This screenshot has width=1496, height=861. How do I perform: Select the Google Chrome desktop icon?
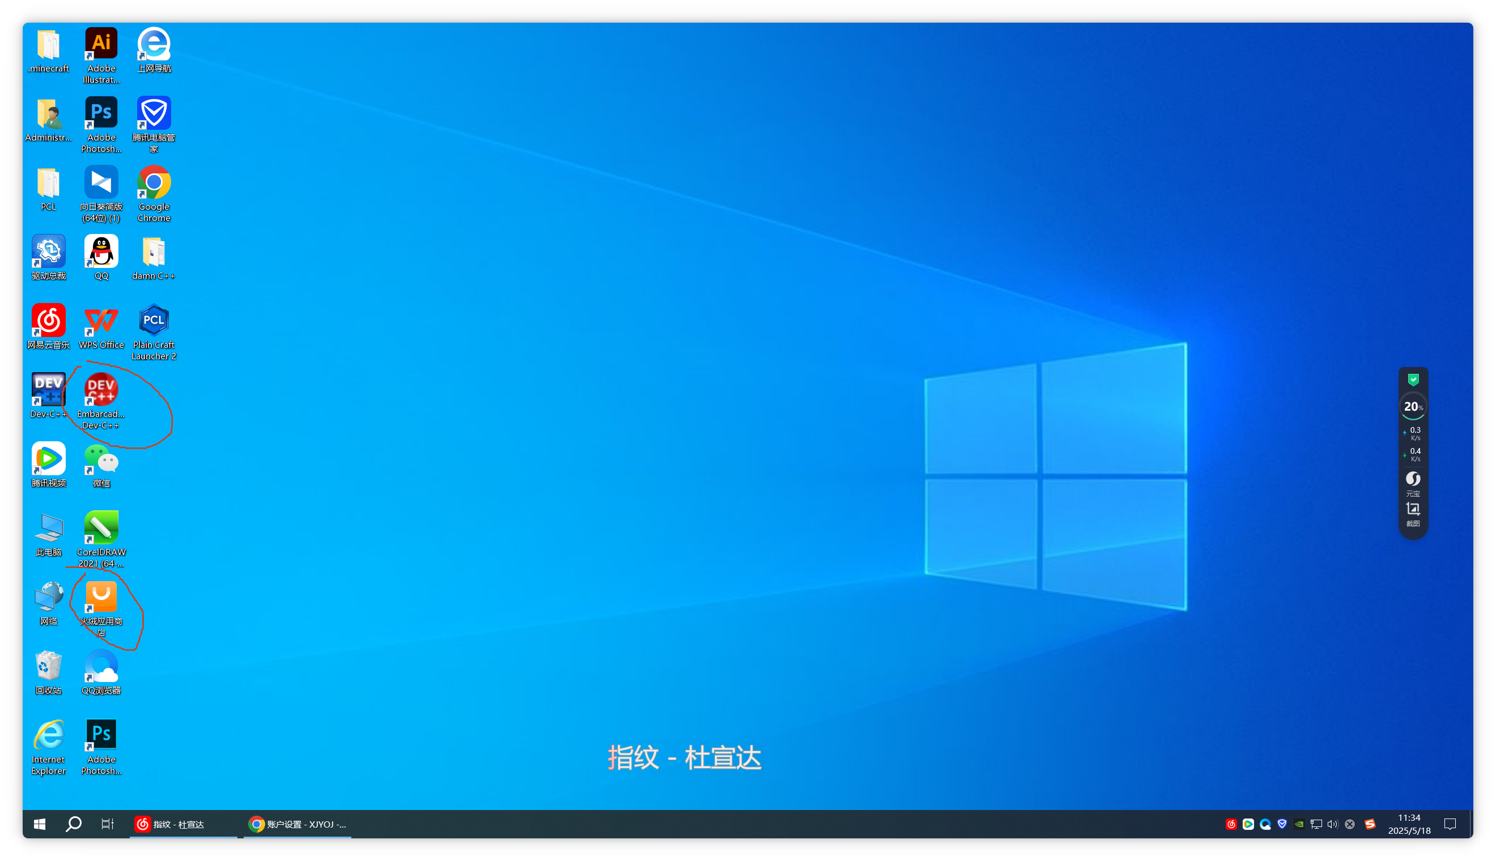coord(154,182)
